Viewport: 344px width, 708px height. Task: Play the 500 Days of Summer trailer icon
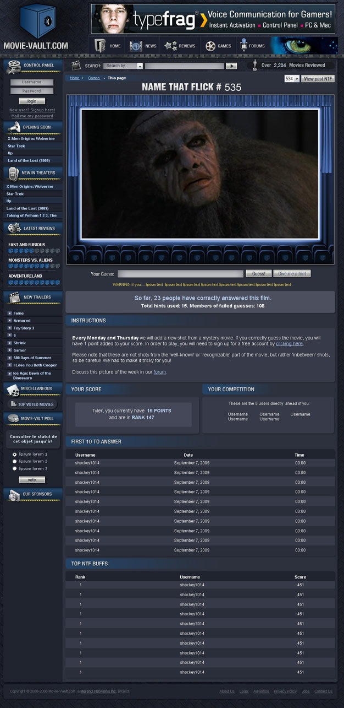coord(9,358)
